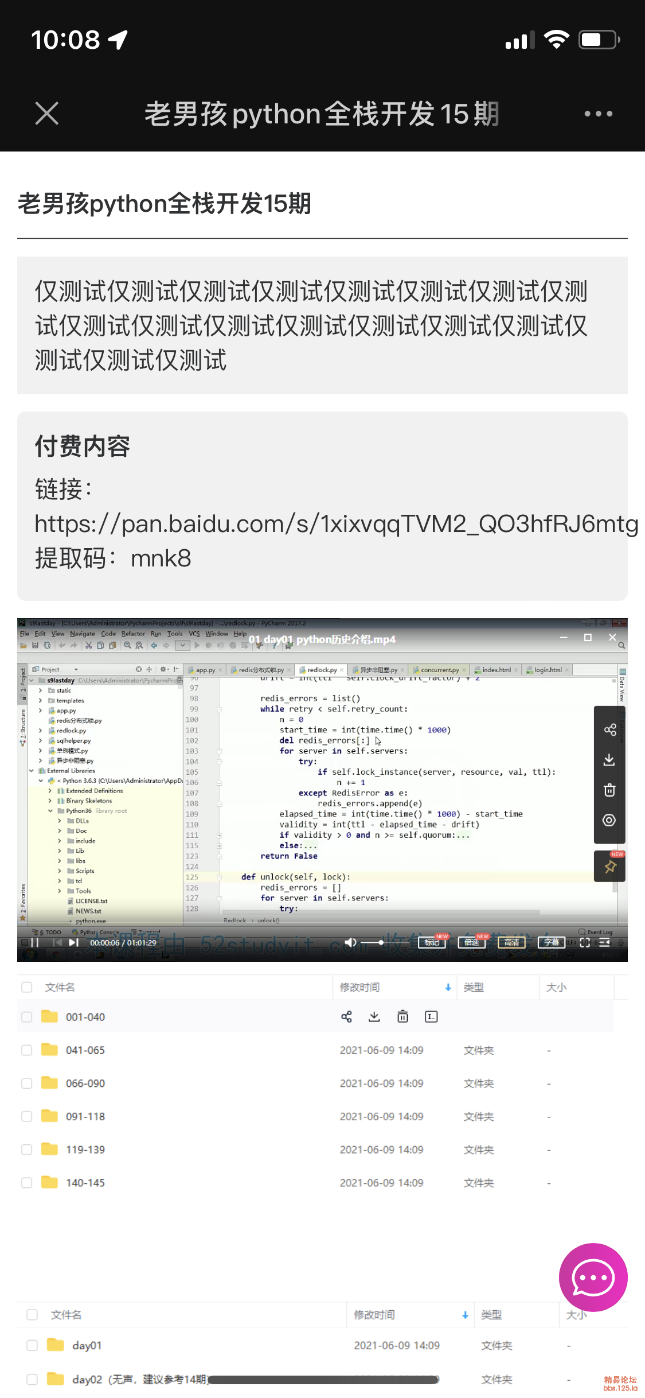645x1398 pixels.
Task: Open the Refactor menu in PyCharm
Action: coord(133,634)
